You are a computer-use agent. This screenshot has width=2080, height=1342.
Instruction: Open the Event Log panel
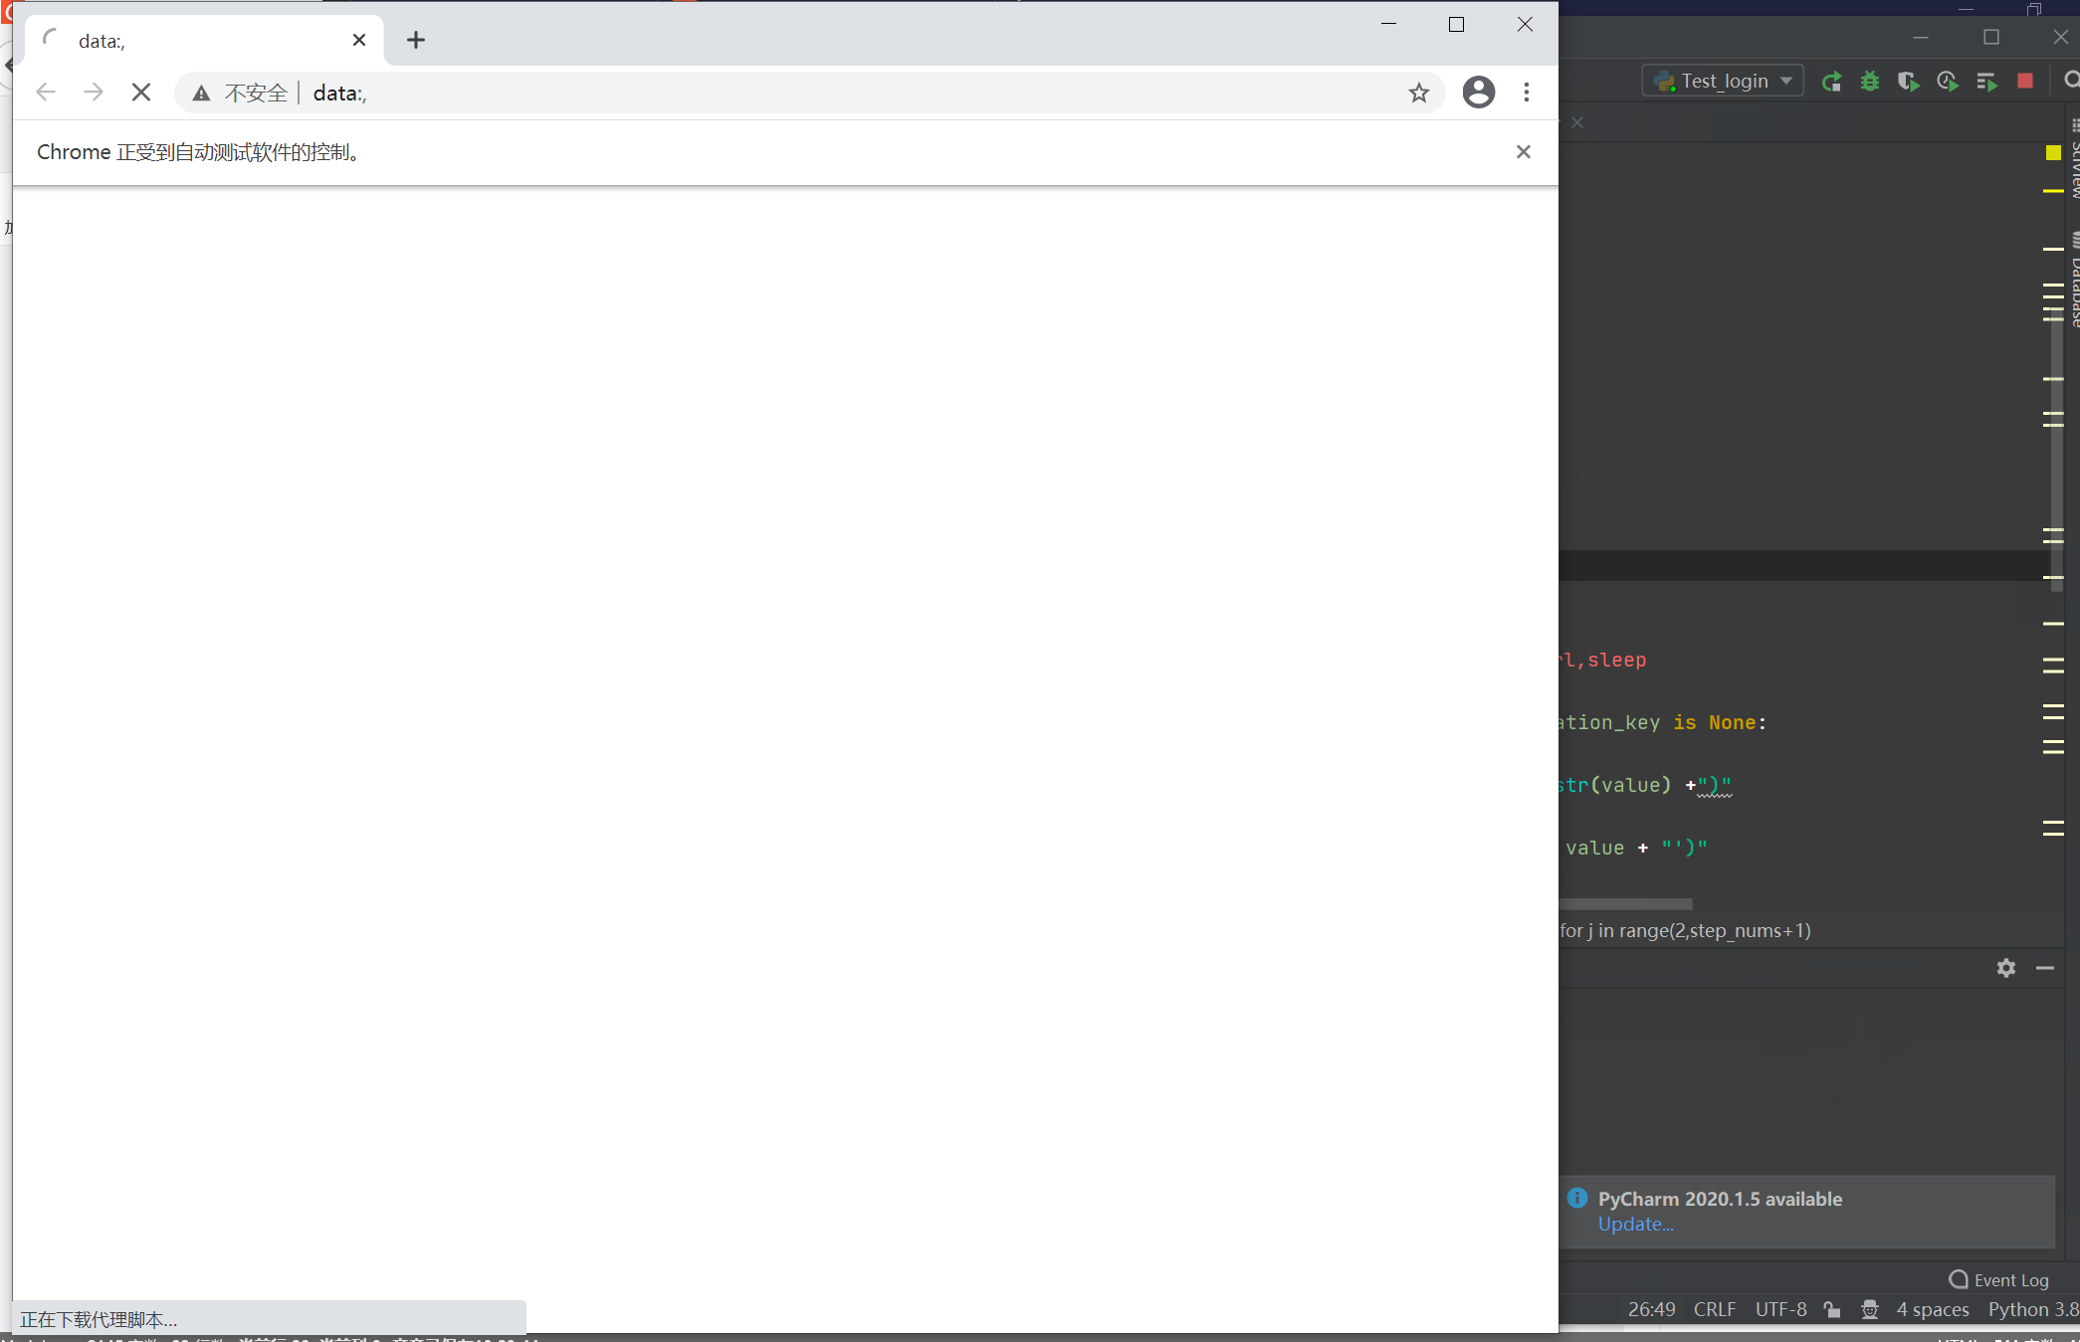(1999, 1280)
